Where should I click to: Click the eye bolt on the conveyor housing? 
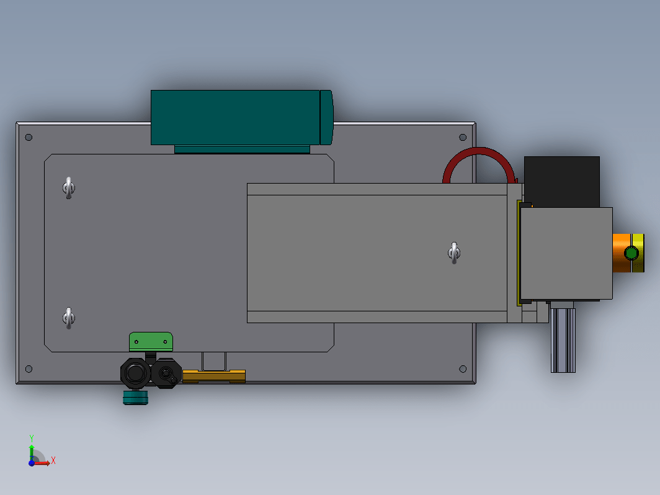454,253
